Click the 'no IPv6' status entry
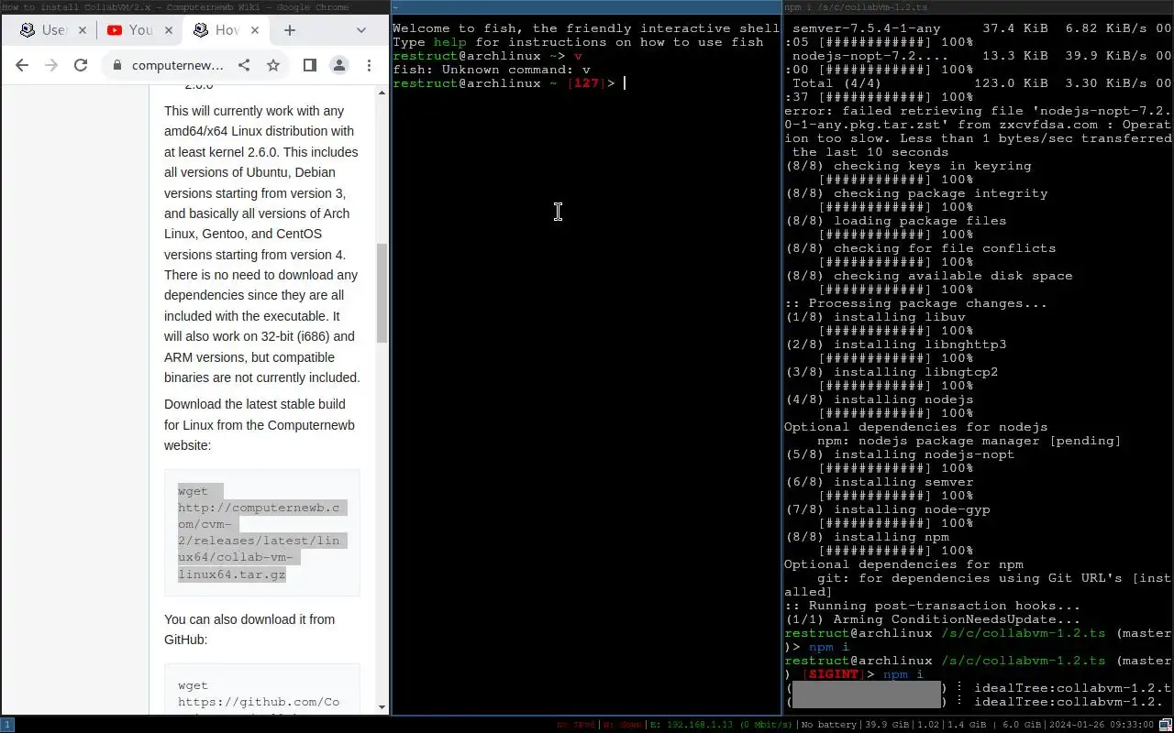Image resolution: width=1174 pixels, height=733 pixels. [x=576, y=725]
